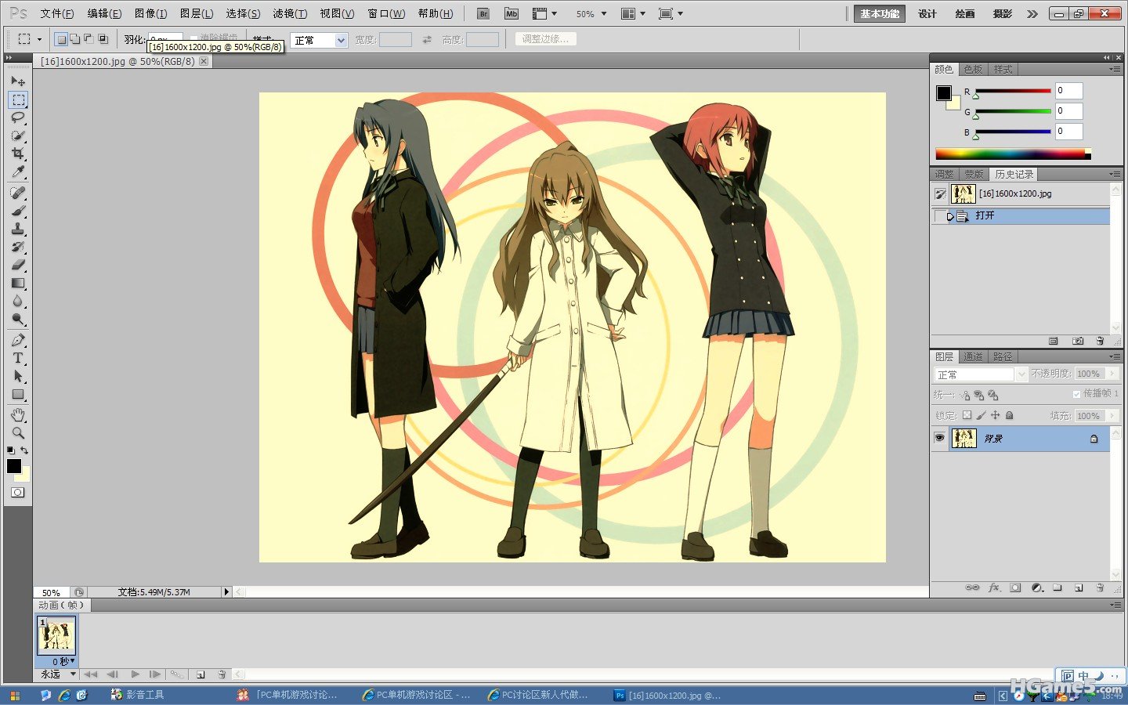1128x705 pixels.
Task: Open the 文件(F) menu
Action: 56,13
